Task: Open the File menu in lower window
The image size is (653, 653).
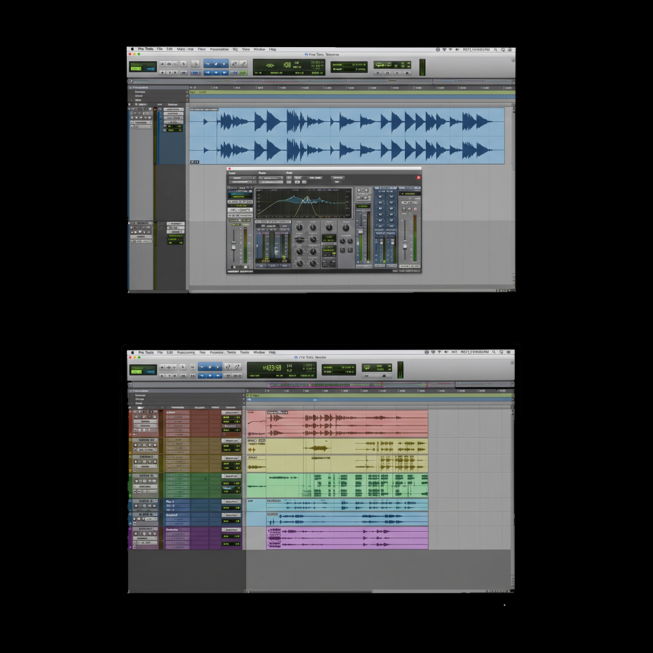Action: pyautogui.click(x=160, y=352)
